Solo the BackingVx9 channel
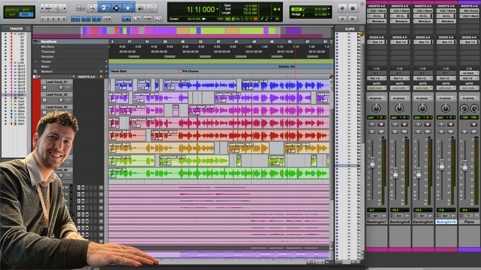Viewport: 481px width, 270px height. coord(418,131)
